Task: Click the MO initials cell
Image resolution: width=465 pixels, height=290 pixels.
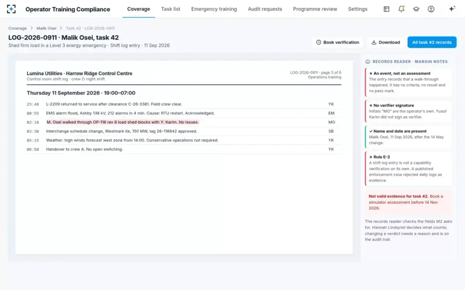Action: [331, 122]
